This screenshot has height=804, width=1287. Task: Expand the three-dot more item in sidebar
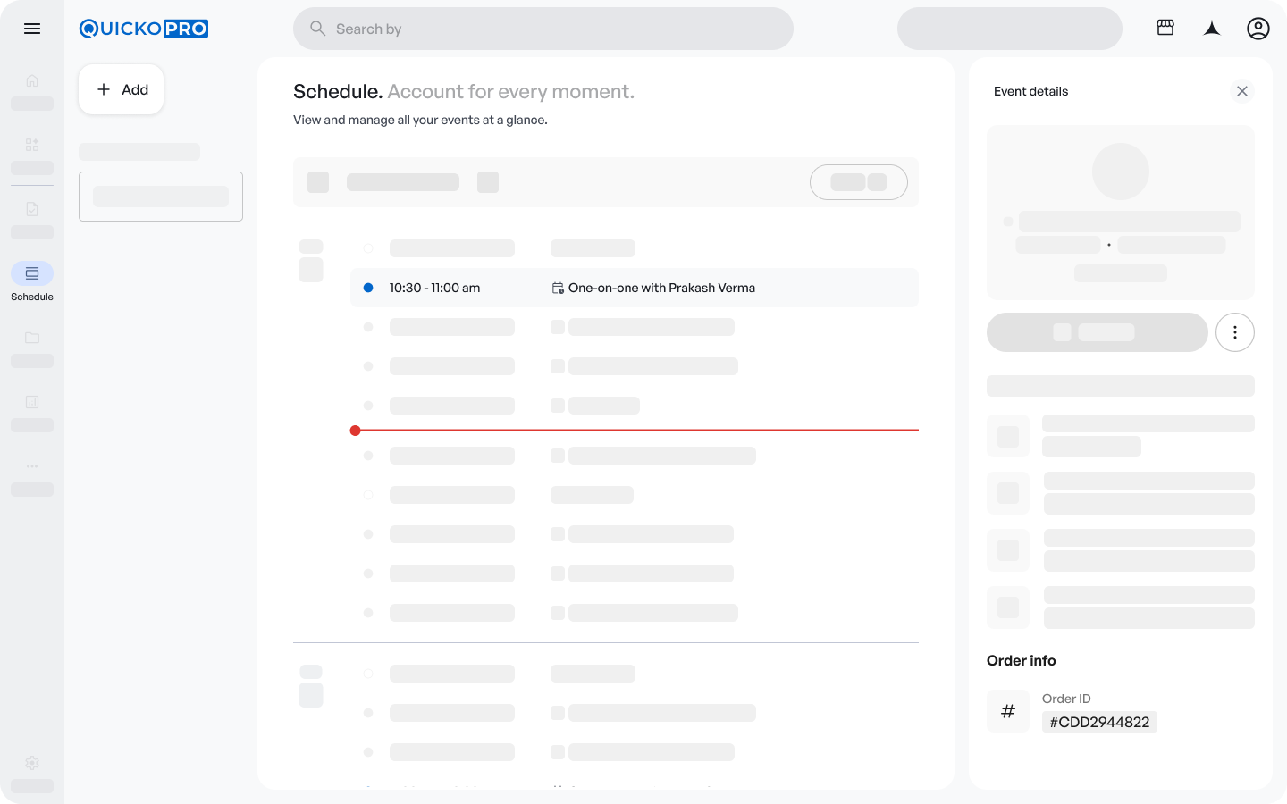[x=32, y=466]
